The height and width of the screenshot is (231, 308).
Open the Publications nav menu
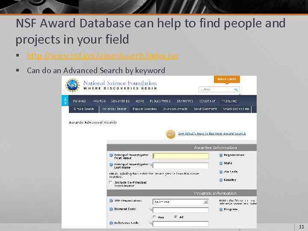pyautogui.click(x=160, y=101)
